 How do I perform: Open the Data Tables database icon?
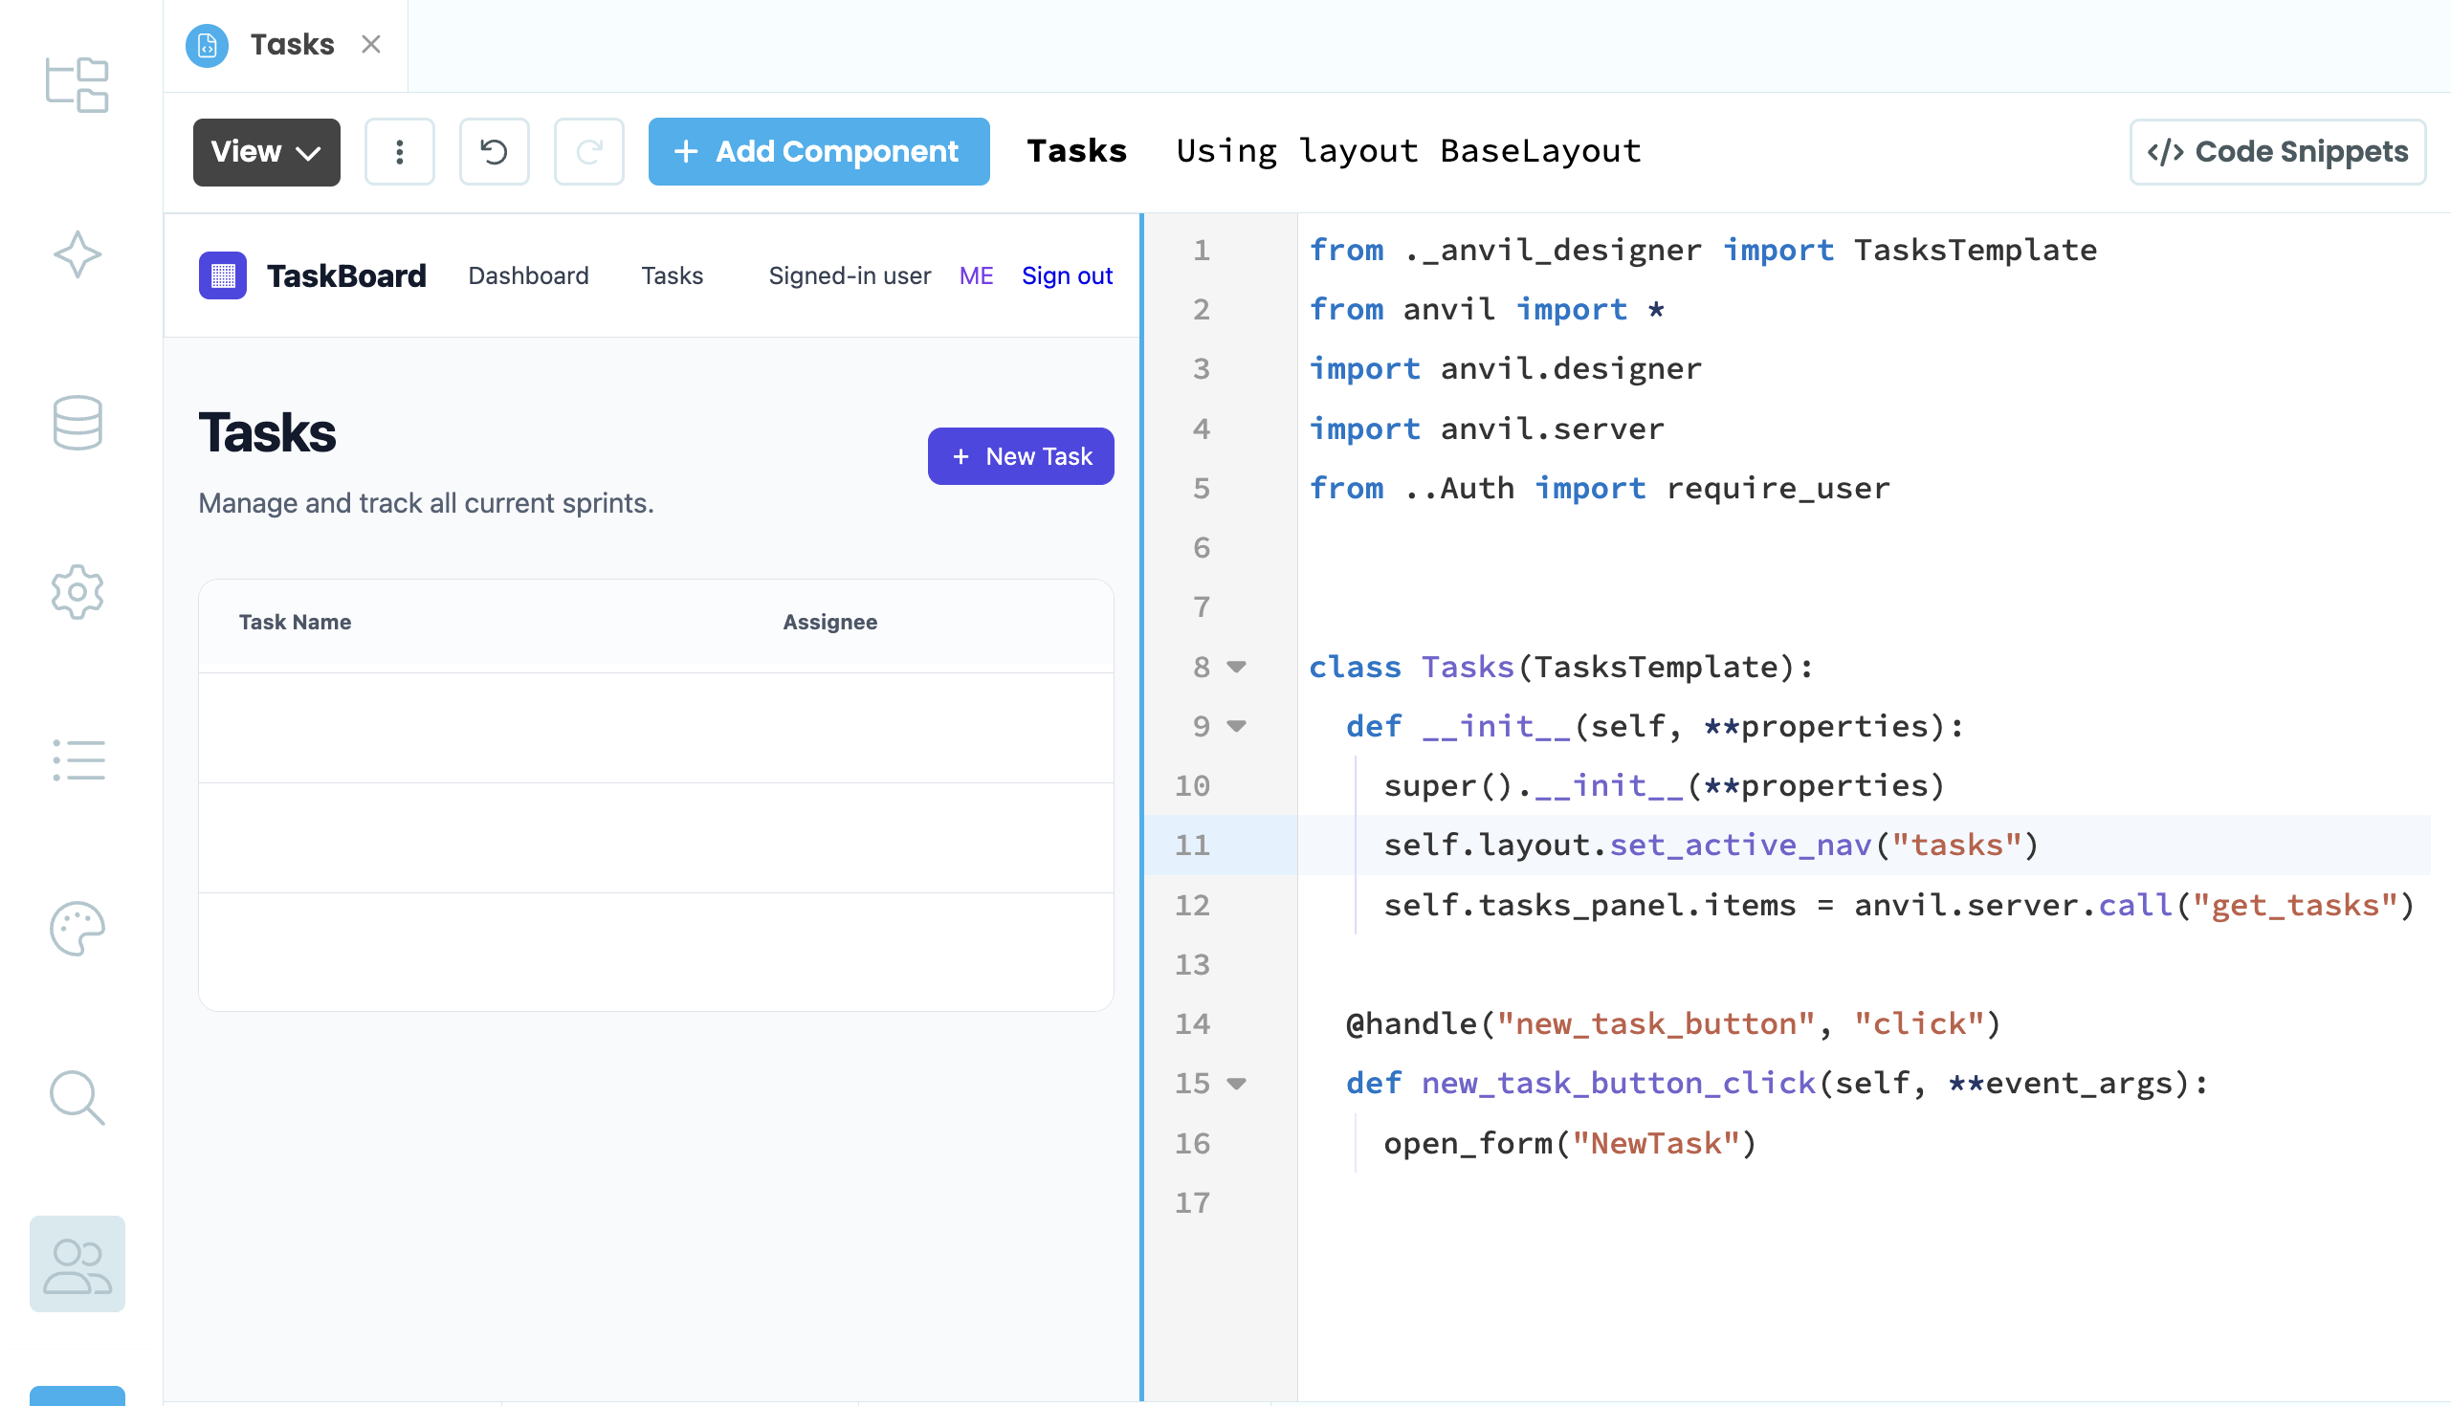point(77,423)
